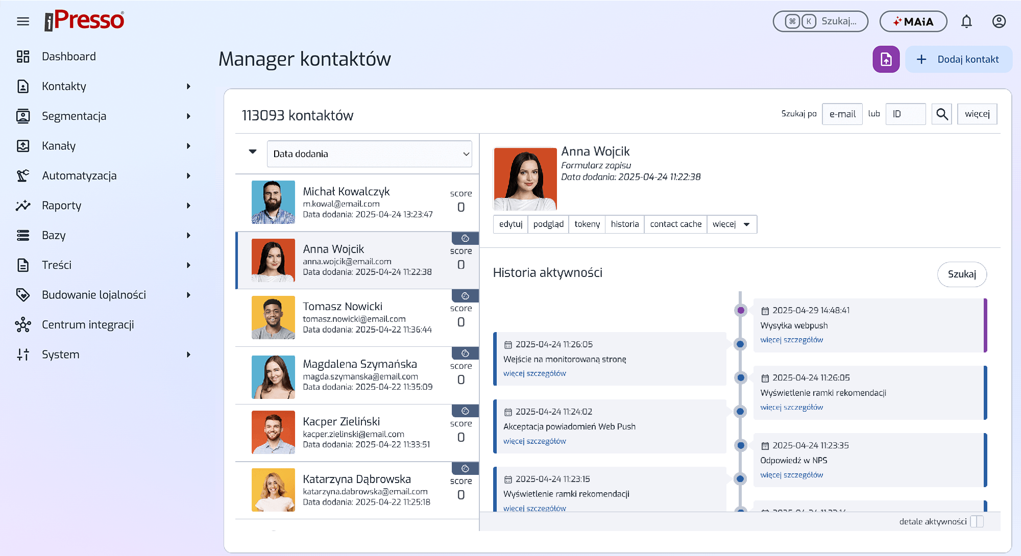Open więcej szczegółów for Wysyłka webpush
The width and height of the screenshot is (1021, 556).
pos(791,340)
